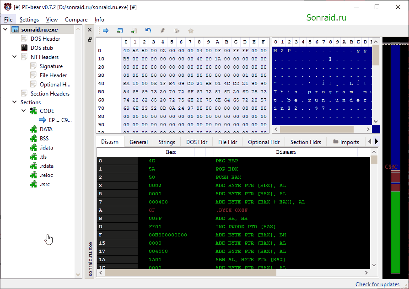Click the toolbar icon showing a document with green arrow
Screen dimensions: 409x289
[x=134, y=31]
